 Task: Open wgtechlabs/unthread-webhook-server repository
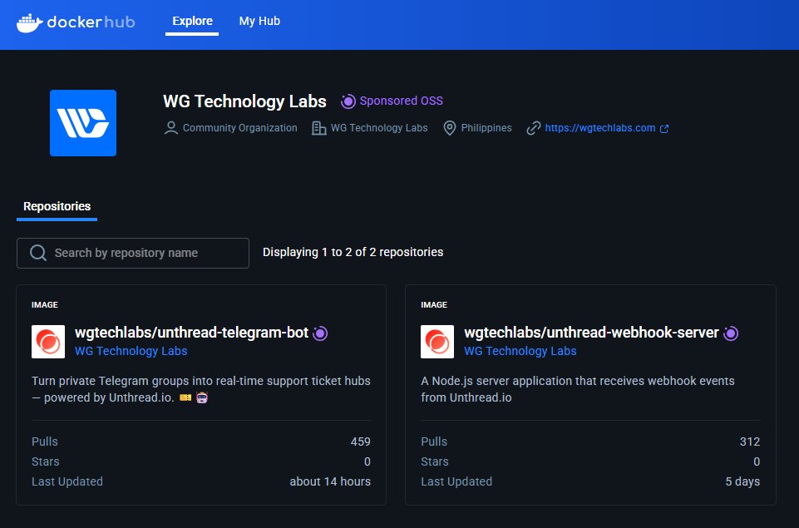click(x=591, y=333)
